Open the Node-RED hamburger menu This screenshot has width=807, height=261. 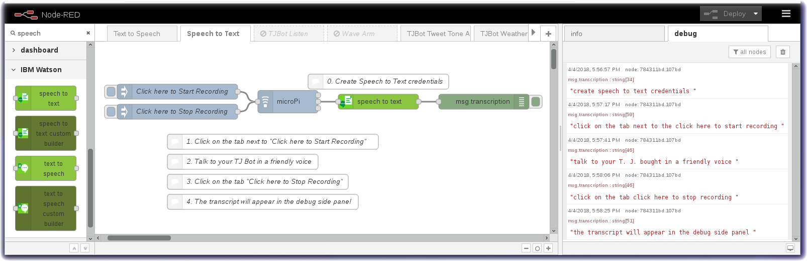tap(786, 14)
